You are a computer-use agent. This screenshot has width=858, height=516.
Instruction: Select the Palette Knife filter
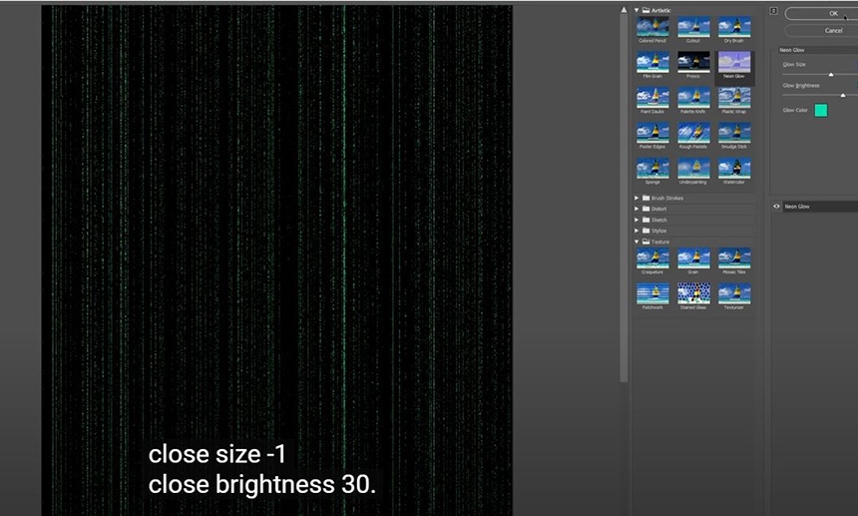693,98
